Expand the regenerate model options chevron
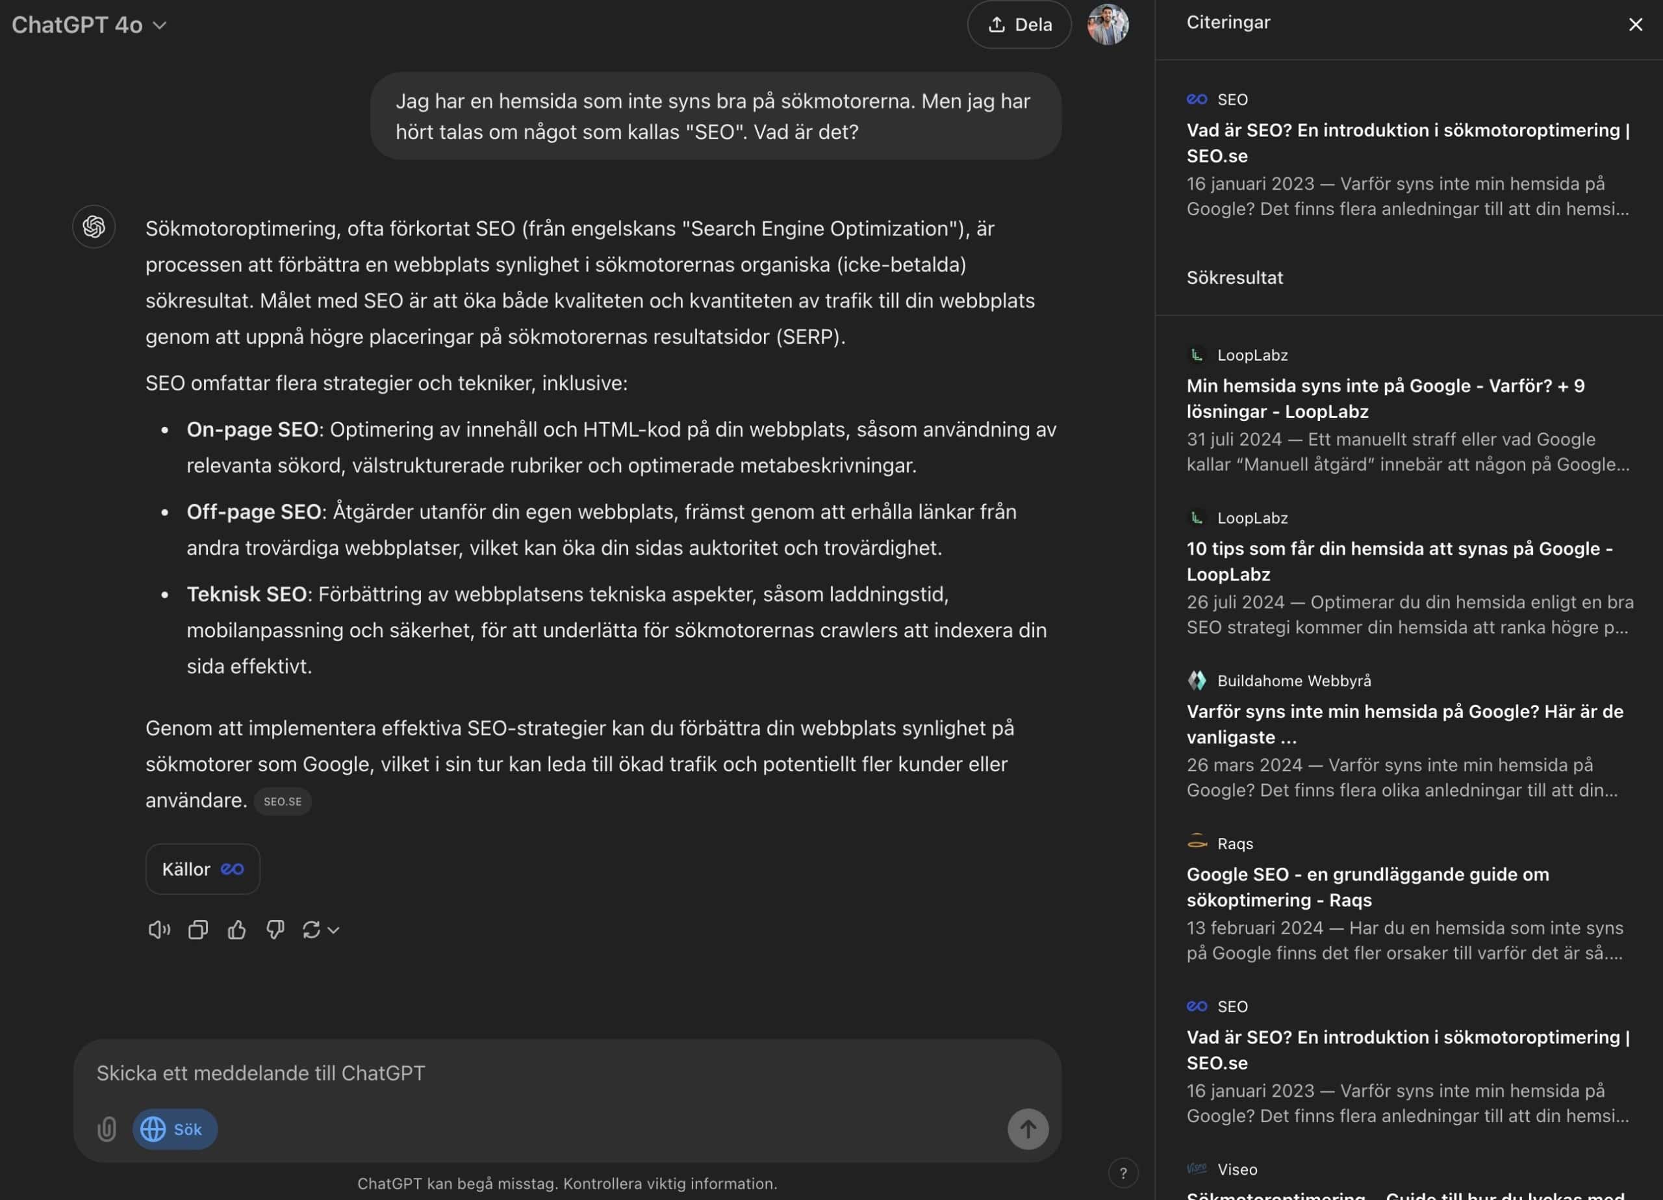 pos(334,930)
